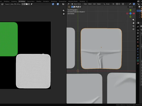Open the Scene properties tab

coord(138,39)
